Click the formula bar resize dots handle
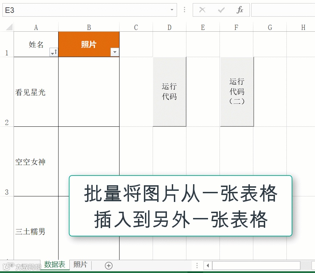 click(x=184, y=10)
